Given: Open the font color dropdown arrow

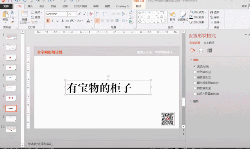Looking at the screenshot, I should pyautogui.click(x=92, y=21).
